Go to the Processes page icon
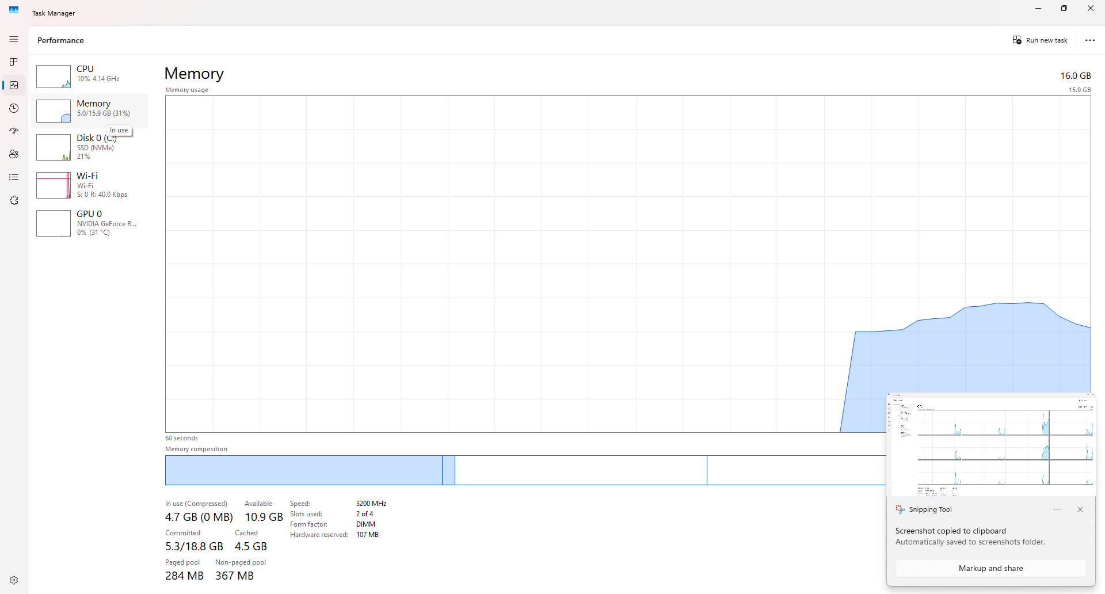 pos(14,62)
